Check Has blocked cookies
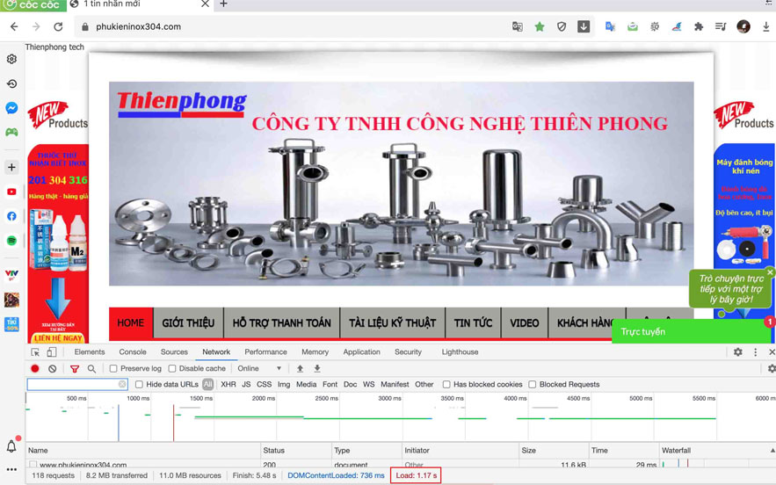 pos(446,385)
